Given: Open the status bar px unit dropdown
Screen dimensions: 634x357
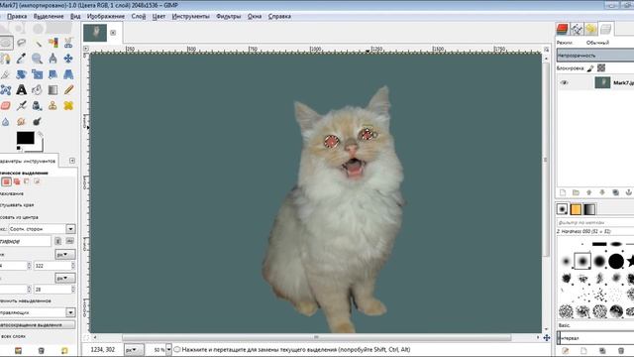Looking at the screenshot, I should click(133, 350).
